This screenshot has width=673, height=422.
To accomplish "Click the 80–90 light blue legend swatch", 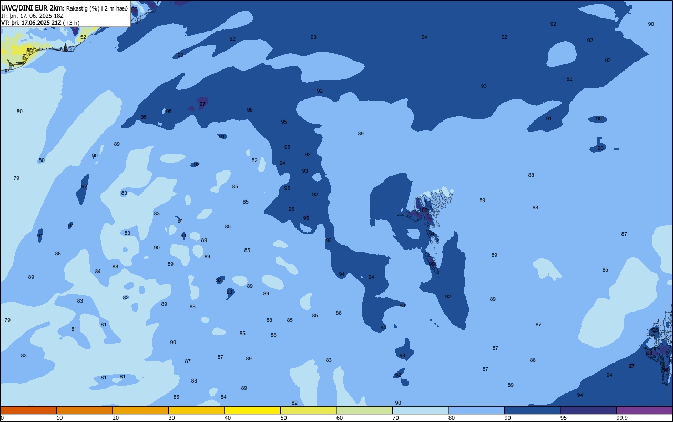I will point(476,410).
